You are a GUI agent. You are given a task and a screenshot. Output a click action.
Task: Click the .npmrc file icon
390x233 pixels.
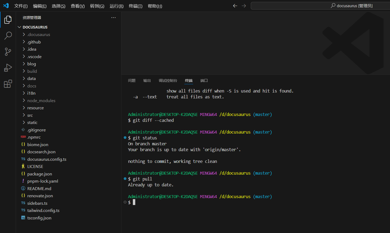[23, 137]
